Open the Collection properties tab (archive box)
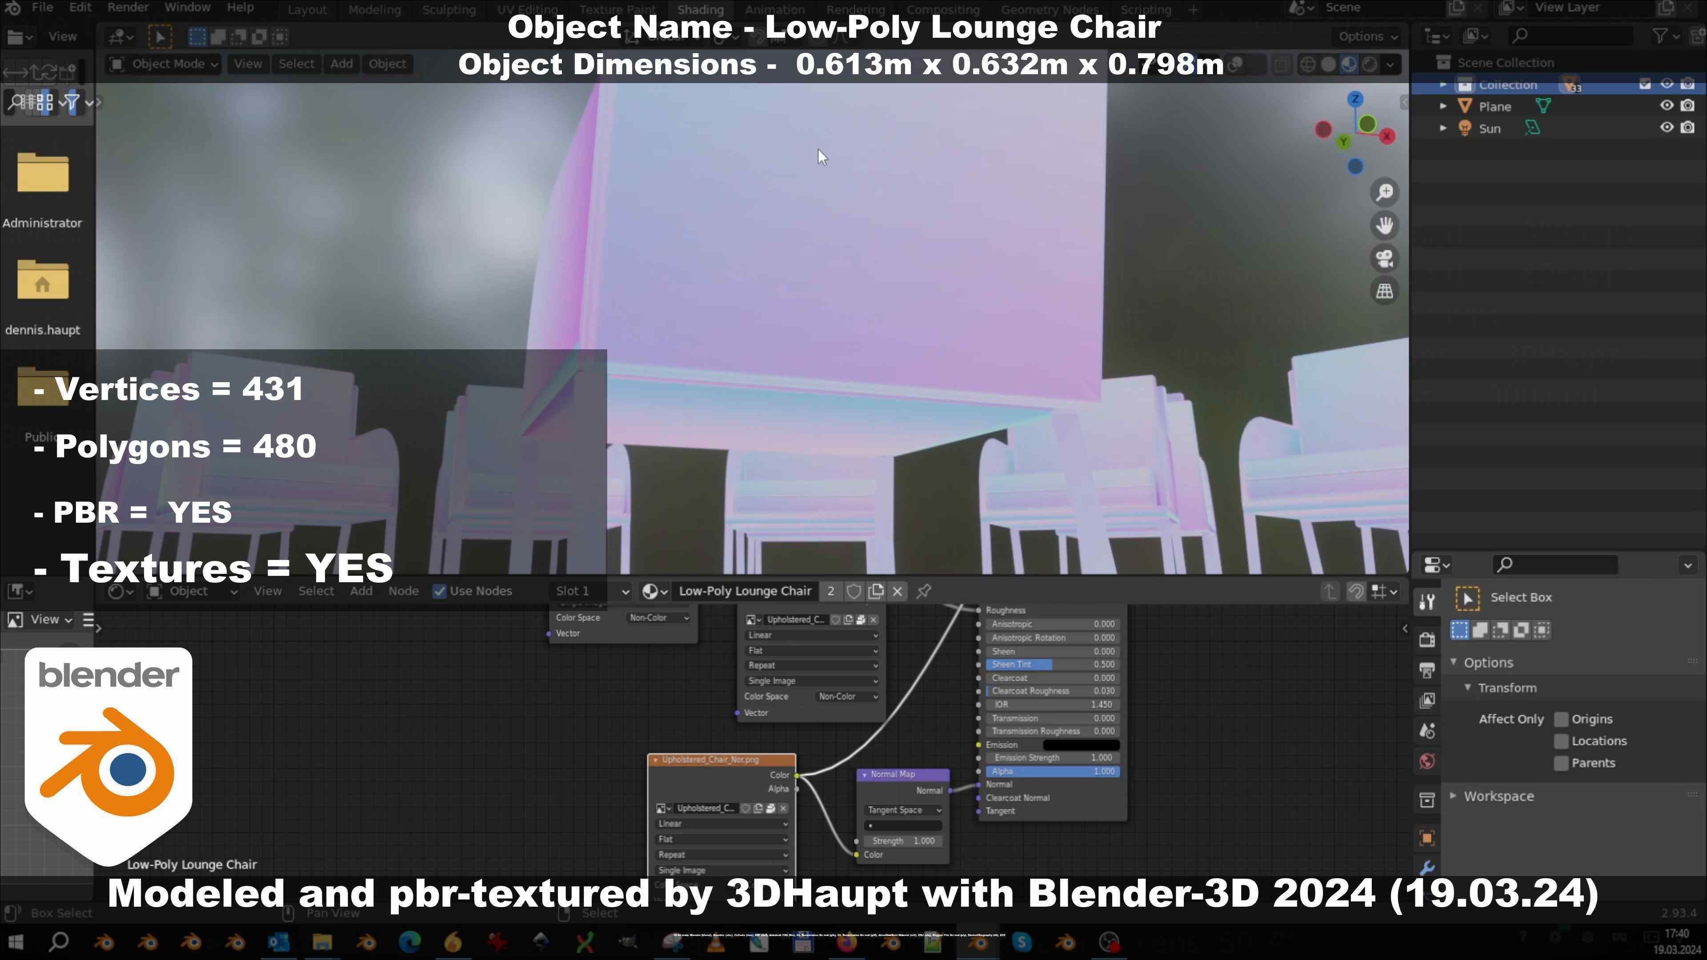 [x=1427, y=800]
